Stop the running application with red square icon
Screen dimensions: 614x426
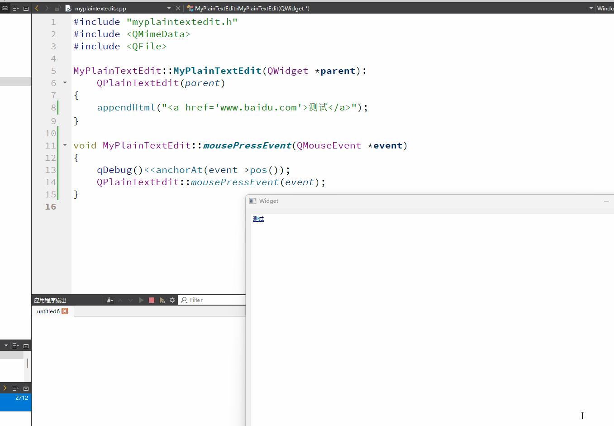coord(151,300)
